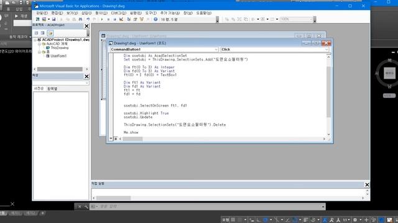Viewport: 398px width, 223px height.
Task: Click the Insert UserForm toolbar icon
Action: 44,19
